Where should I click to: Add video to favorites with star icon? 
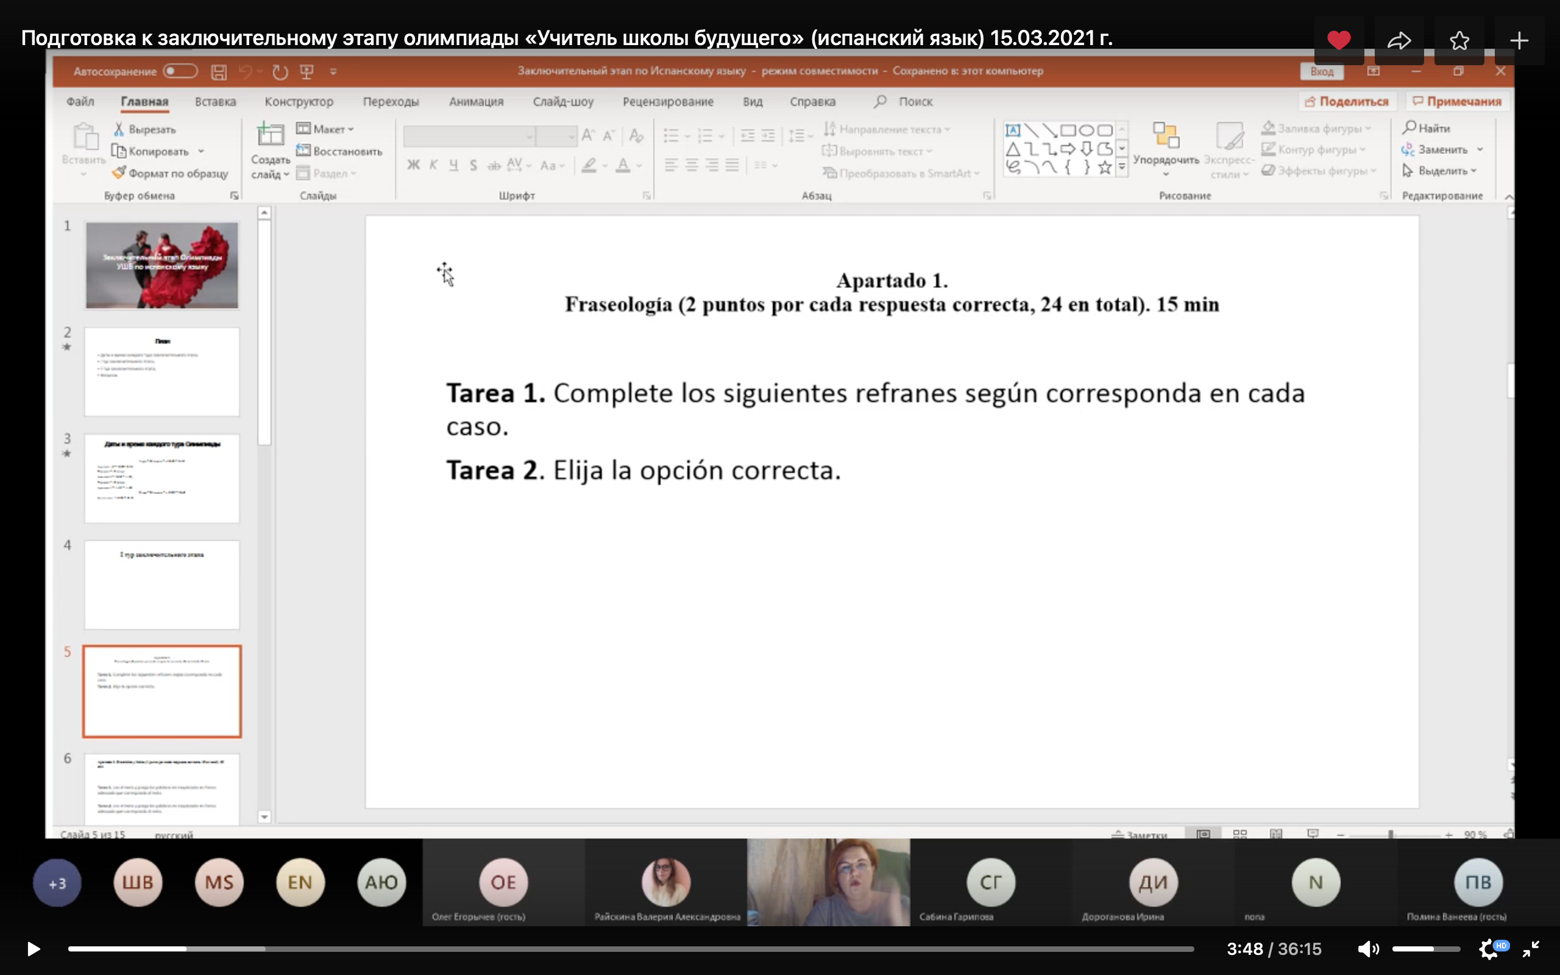click(x=1459, y=41)
